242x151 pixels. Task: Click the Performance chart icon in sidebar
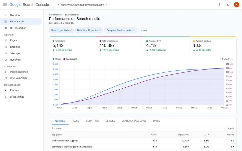[6, 22]
